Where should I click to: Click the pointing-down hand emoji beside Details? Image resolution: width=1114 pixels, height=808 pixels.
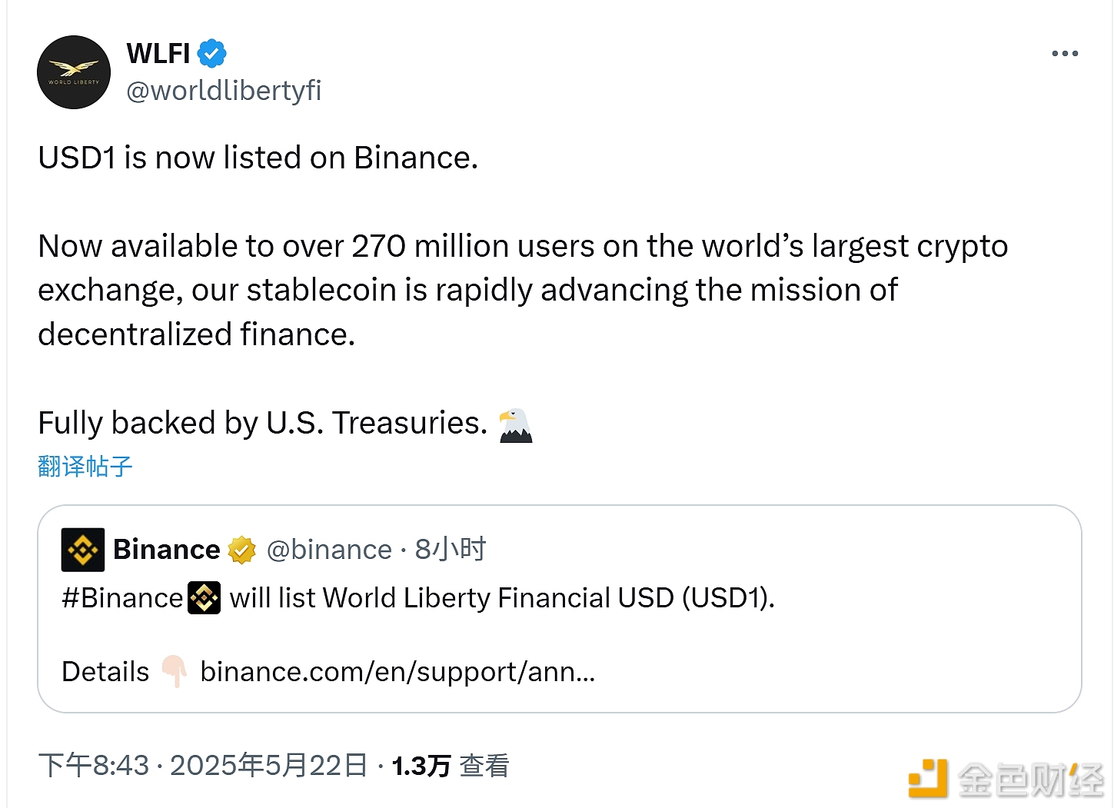click(x=175, y=671)
